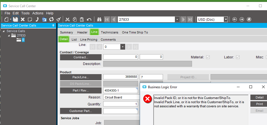Copy with the two-pages icon
Image resolution: width=267 pixels, height=125 pixels.
75,19
